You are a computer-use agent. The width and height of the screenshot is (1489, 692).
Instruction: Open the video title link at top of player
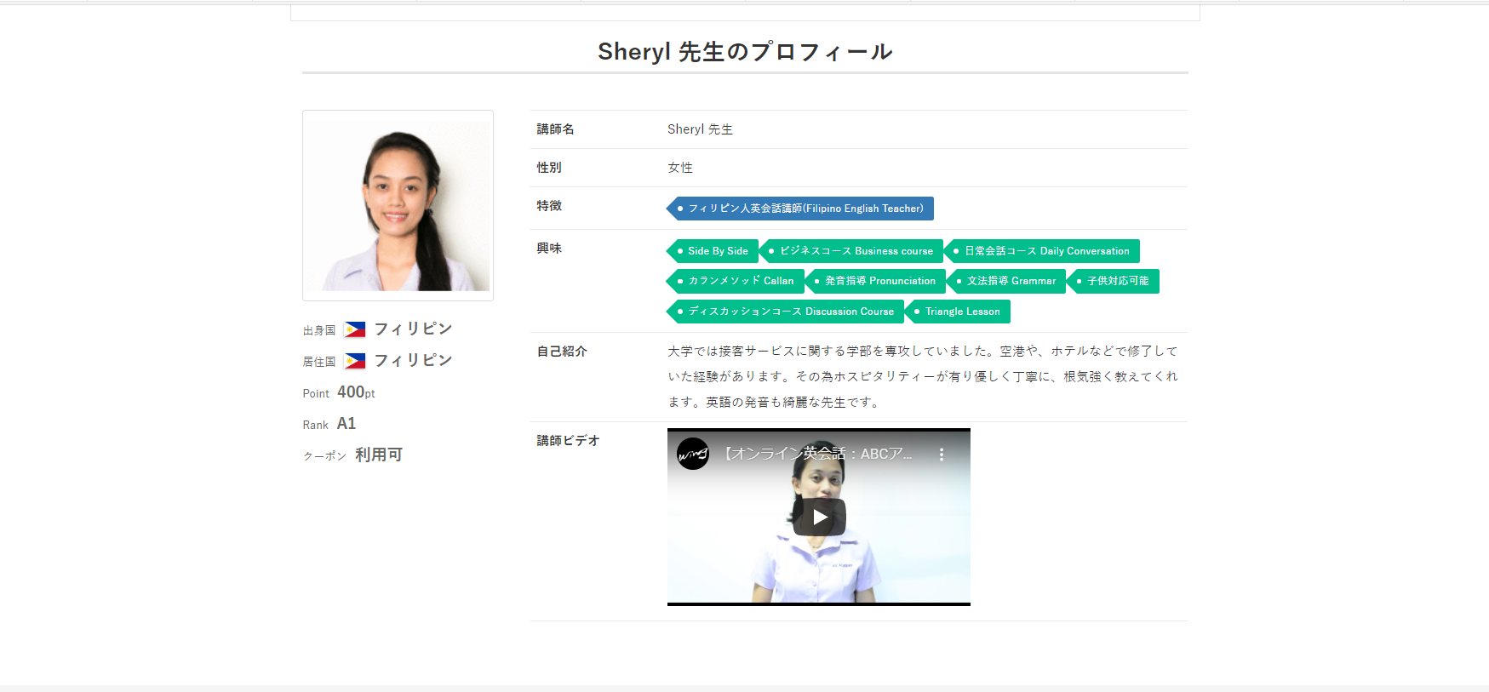817,454
